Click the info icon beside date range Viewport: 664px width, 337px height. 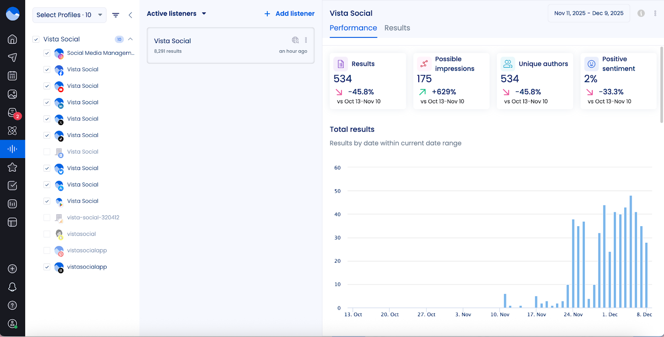coord(641,13)
